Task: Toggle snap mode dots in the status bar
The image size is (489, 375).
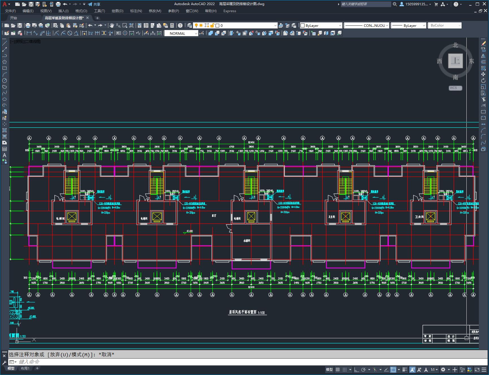Action: [x=345, y=369]
